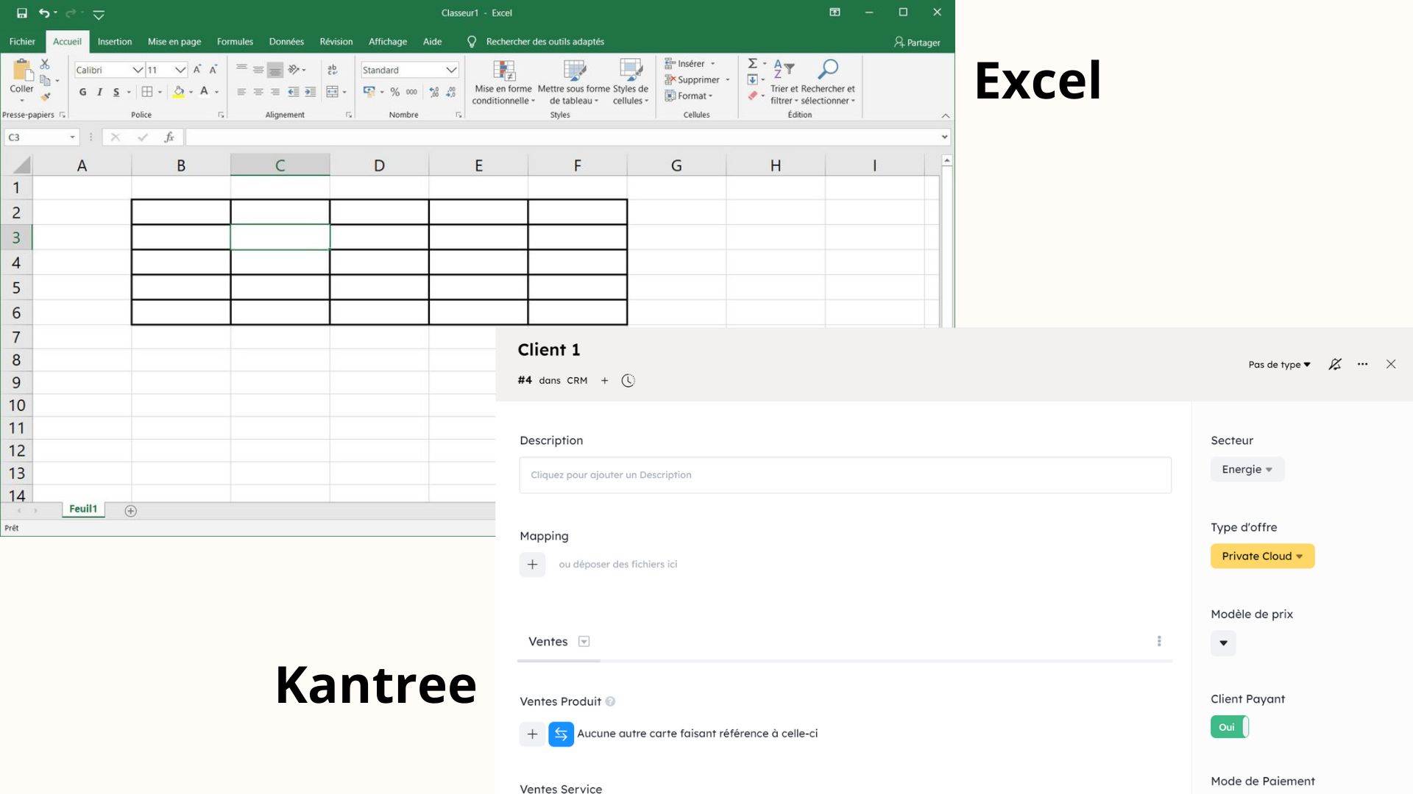Click the Supprimer cells button
Viewport: 1413px width, 794px height.
click(x=696, y=79)
